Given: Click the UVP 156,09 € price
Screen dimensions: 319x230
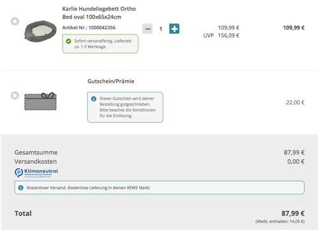Looking at the screenshot, I should (221, 36).
